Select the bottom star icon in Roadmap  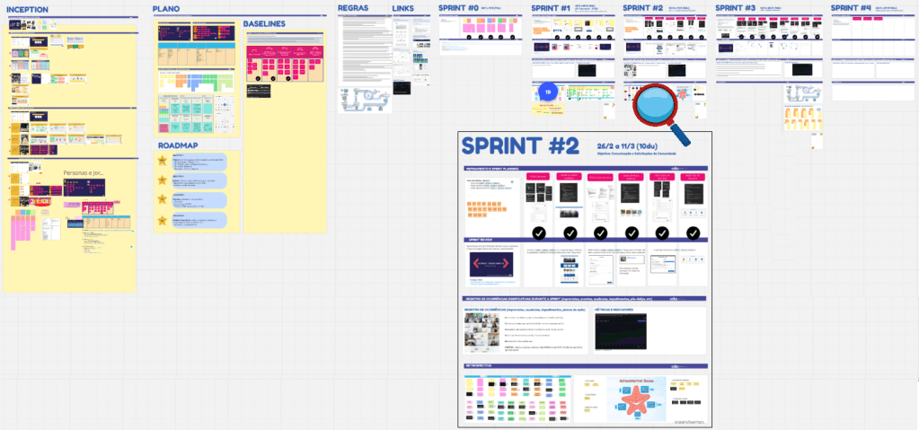[163, 219]
